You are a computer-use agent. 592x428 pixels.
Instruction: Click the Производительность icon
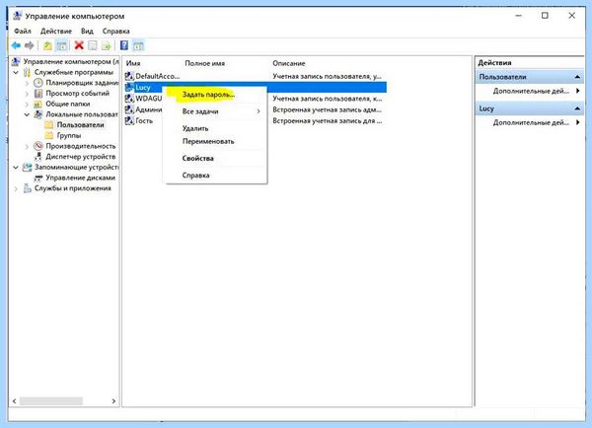click(38, 146)
